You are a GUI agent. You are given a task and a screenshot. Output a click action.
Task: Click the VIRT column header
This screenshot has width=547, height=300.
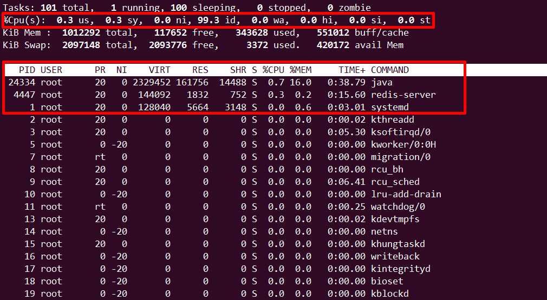[x=159, y=70]
